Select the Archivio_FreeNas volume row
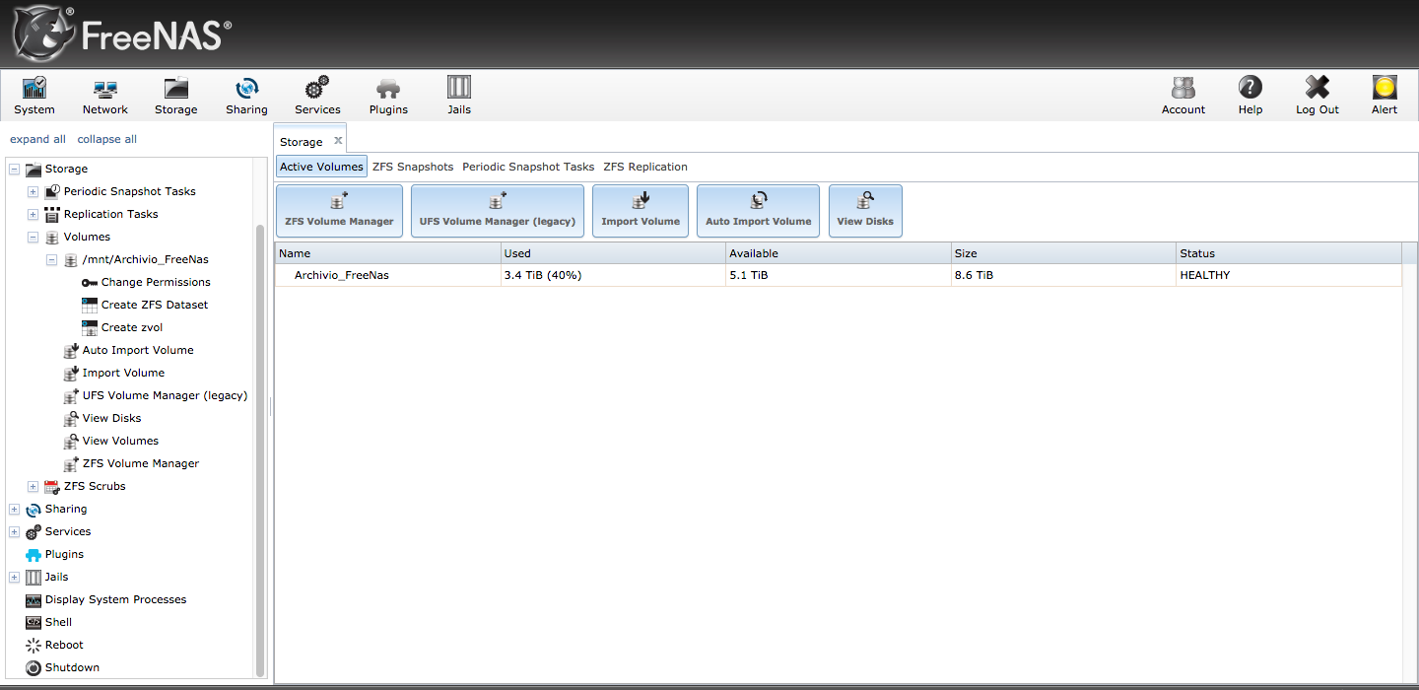Image resolution: width=1419 pixels, height=690 pixels. 838,275
